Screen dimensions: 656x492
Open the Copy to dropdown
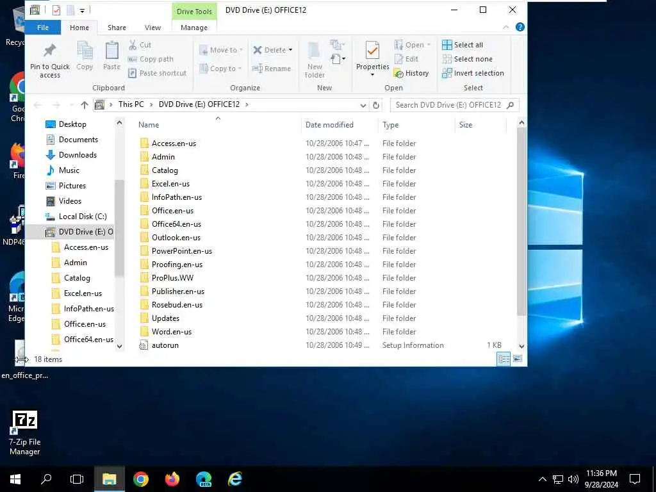[220, 69]
